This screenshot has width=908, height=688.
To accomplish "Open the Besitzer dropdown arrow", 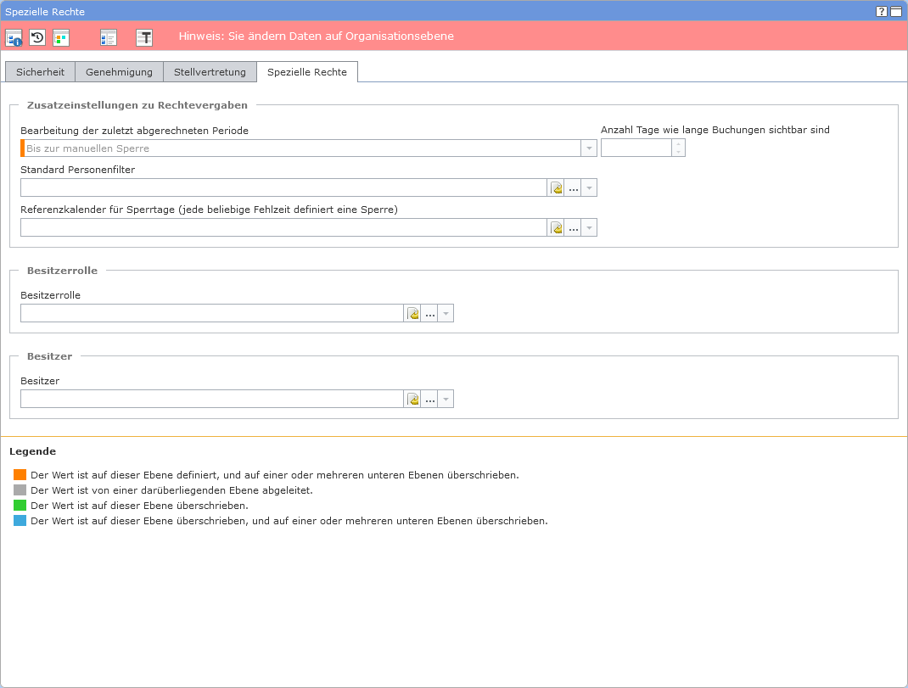I will pyautogui.click(x=446, y=400).
